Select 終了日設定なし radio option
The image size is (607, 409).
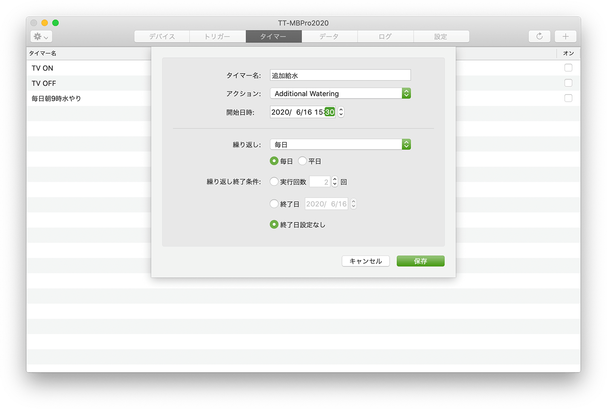point(274,224)
